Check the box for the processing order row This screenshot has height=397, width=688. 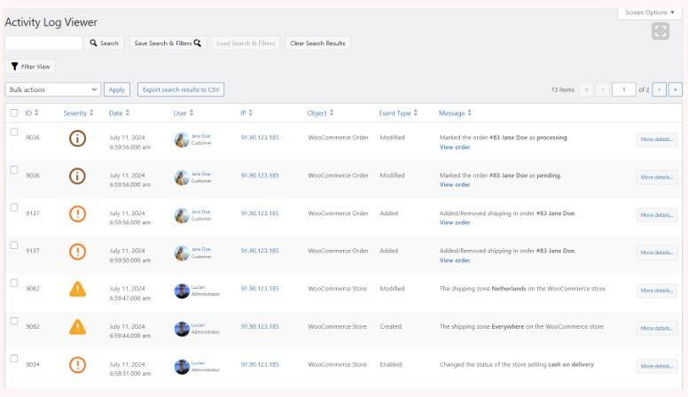pyautogui.click(x=13, y=132)
